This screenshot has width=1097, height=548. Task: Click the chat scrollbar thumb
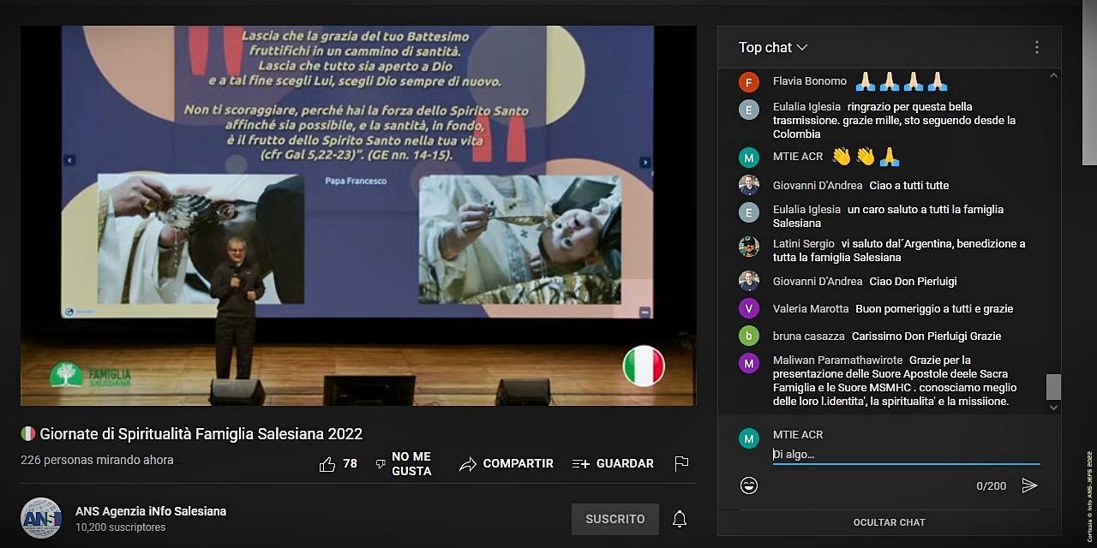(1053, 387)
